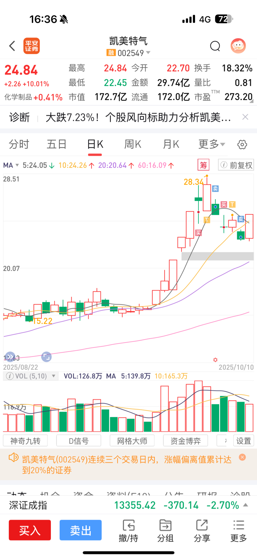Tap the 市盈 TTM 273.20 value
Screen dimensions: 257x559
click(239, 97)
